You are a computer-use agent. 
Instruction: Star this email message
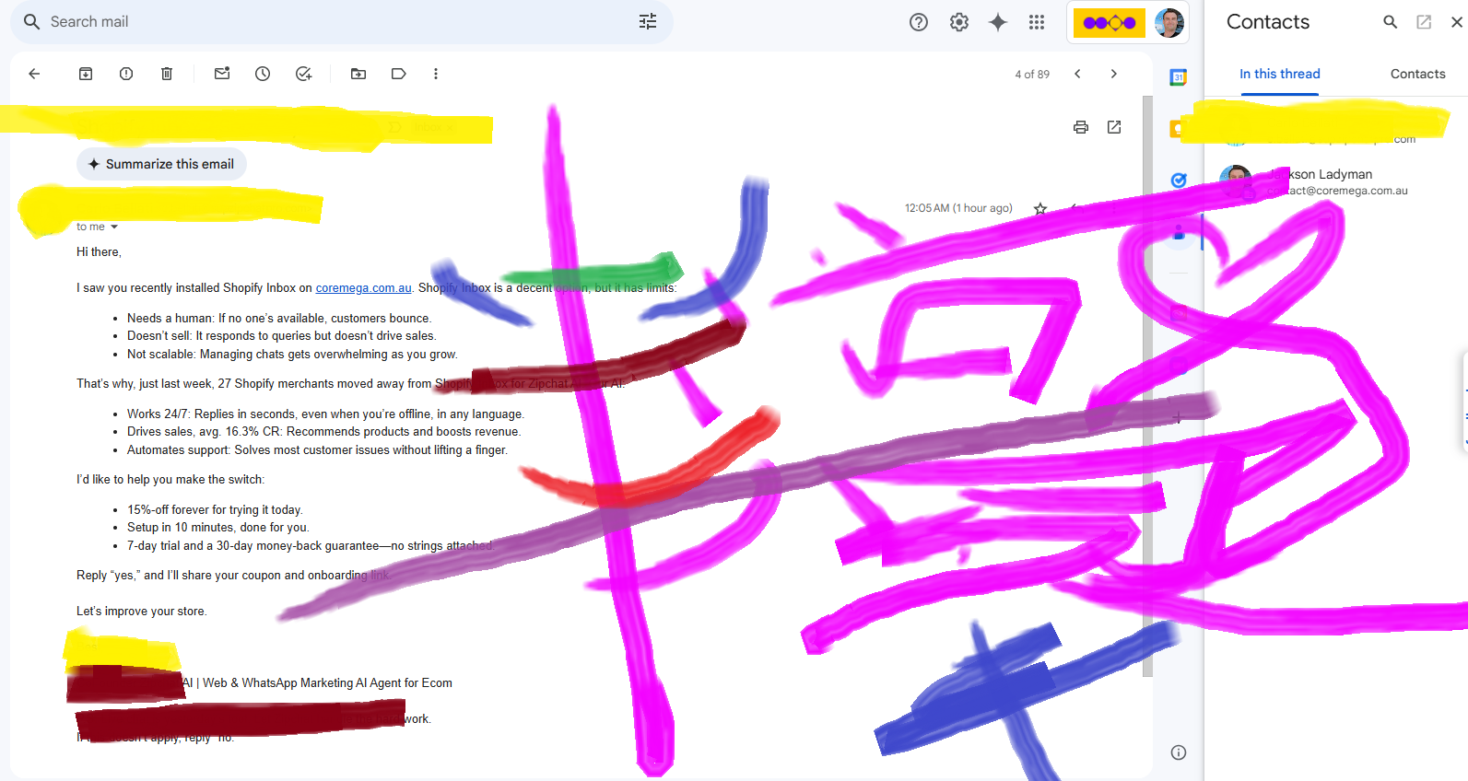coord(1040,209)
